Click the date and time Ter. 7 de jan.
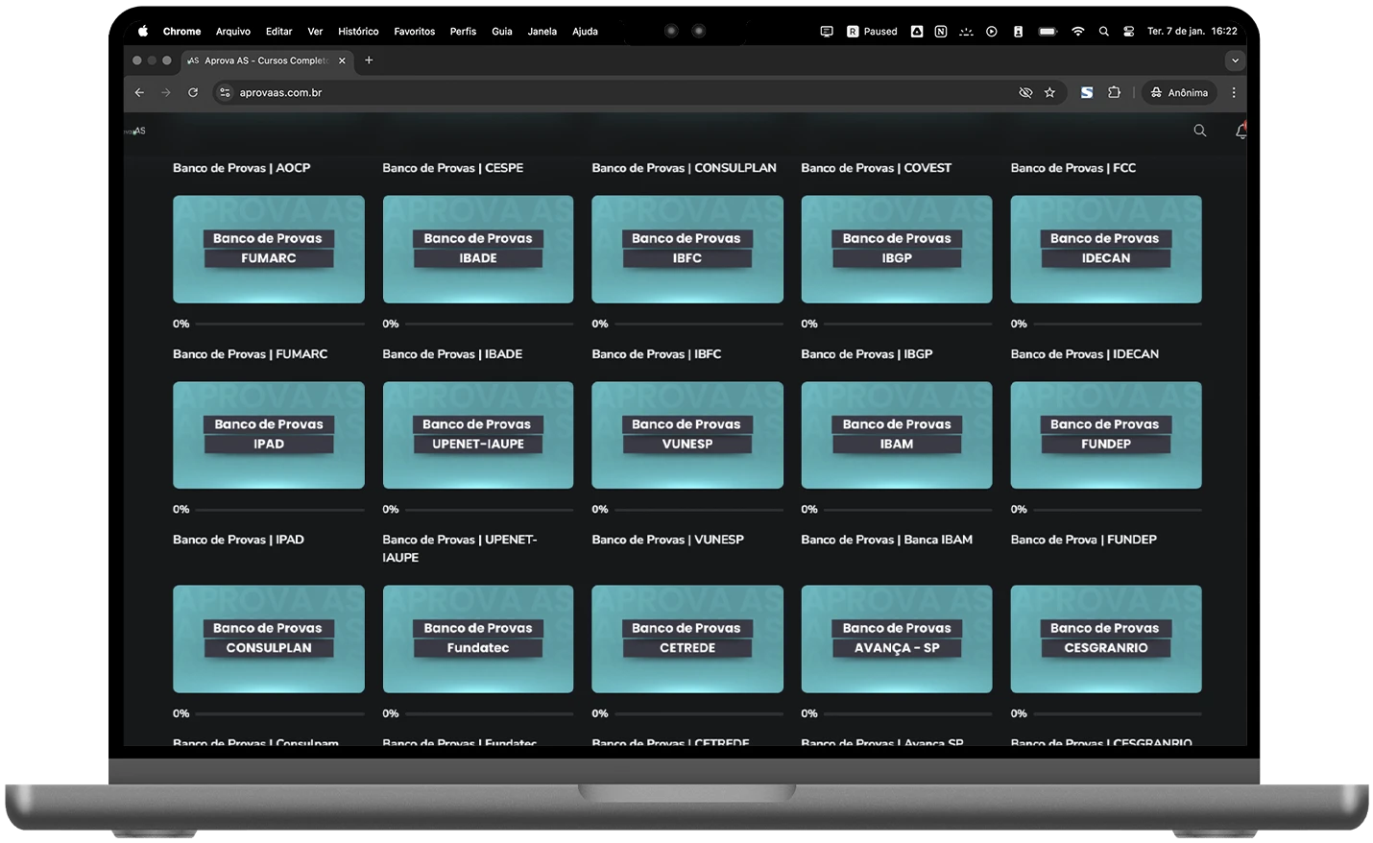This screenshot has width=1373, height=843. coord(1192,32)
